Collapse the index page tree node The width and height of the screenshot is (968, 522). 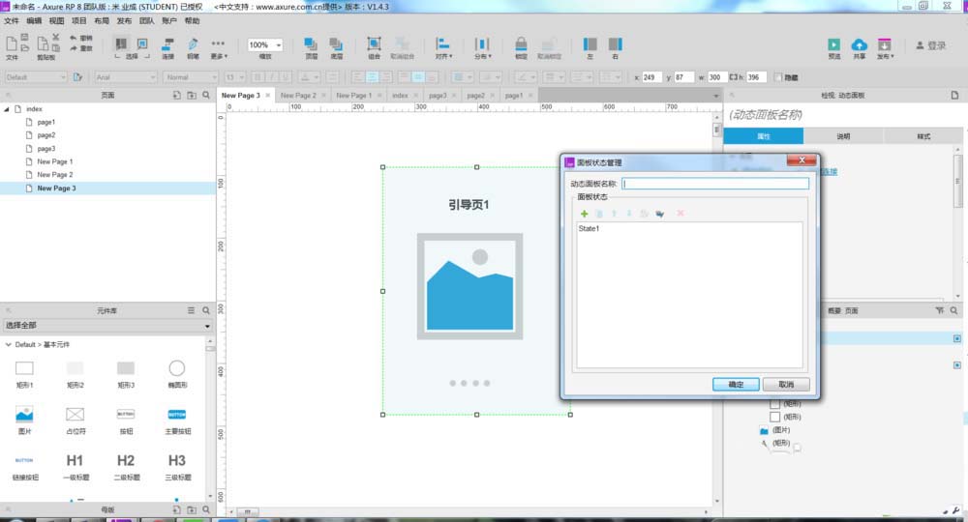pyautogui.click(x=8, y=109)
